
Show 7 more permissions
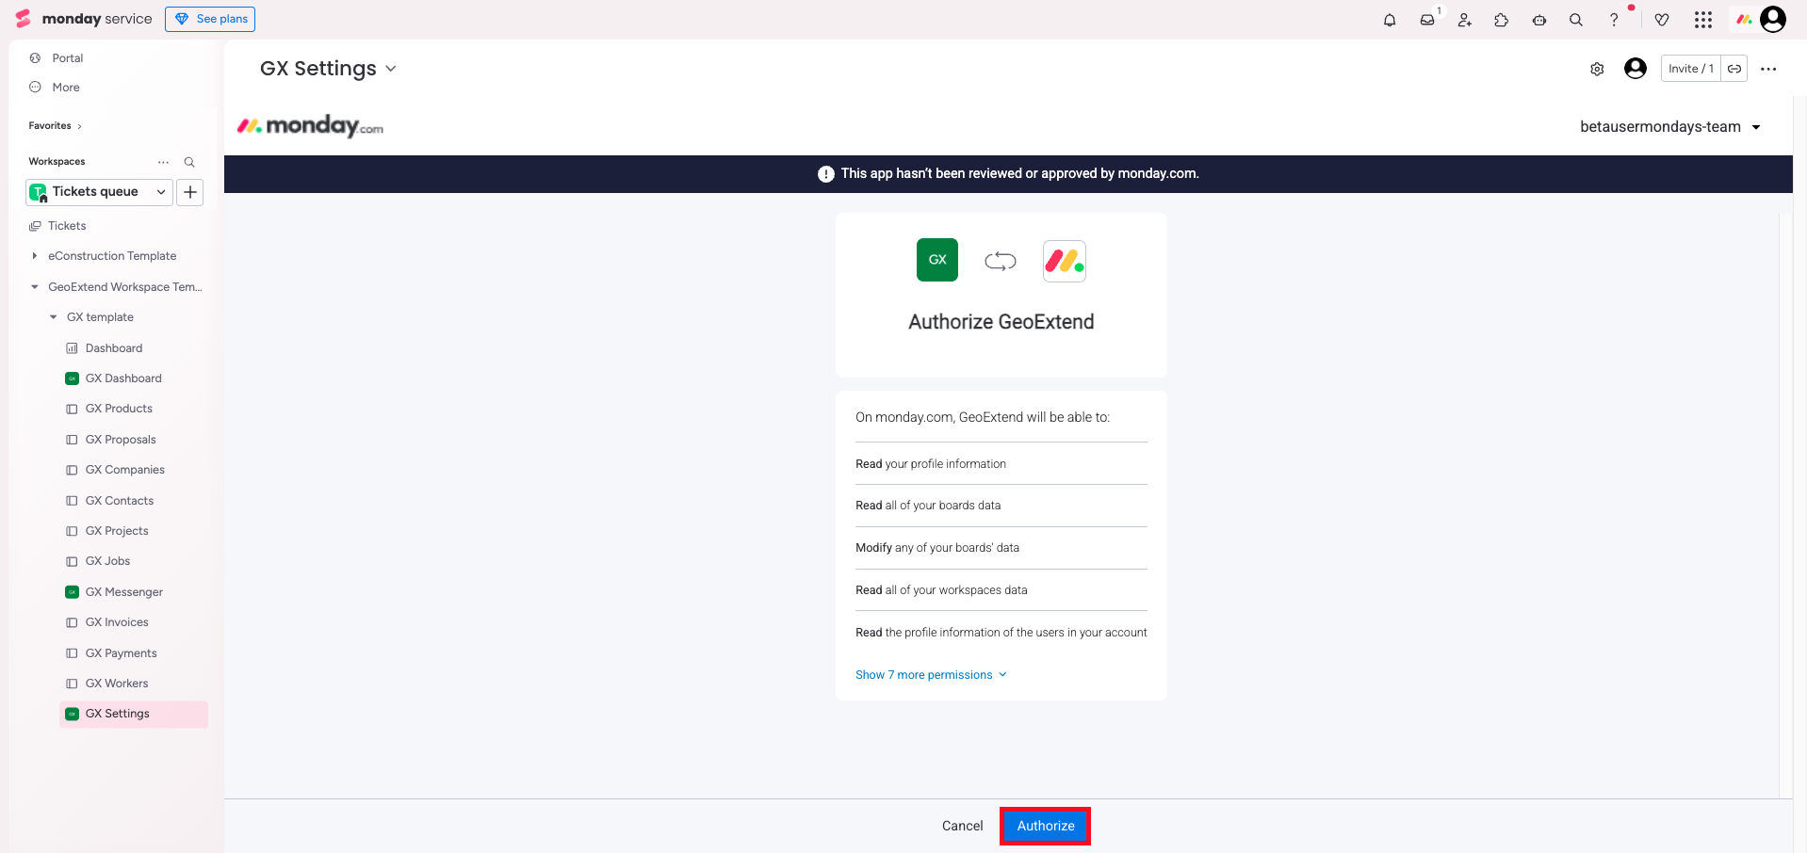click(931, 675)
